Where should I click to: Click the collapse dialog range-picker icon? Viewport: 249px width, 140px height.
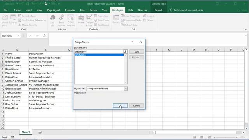click(x=125, y=51)
